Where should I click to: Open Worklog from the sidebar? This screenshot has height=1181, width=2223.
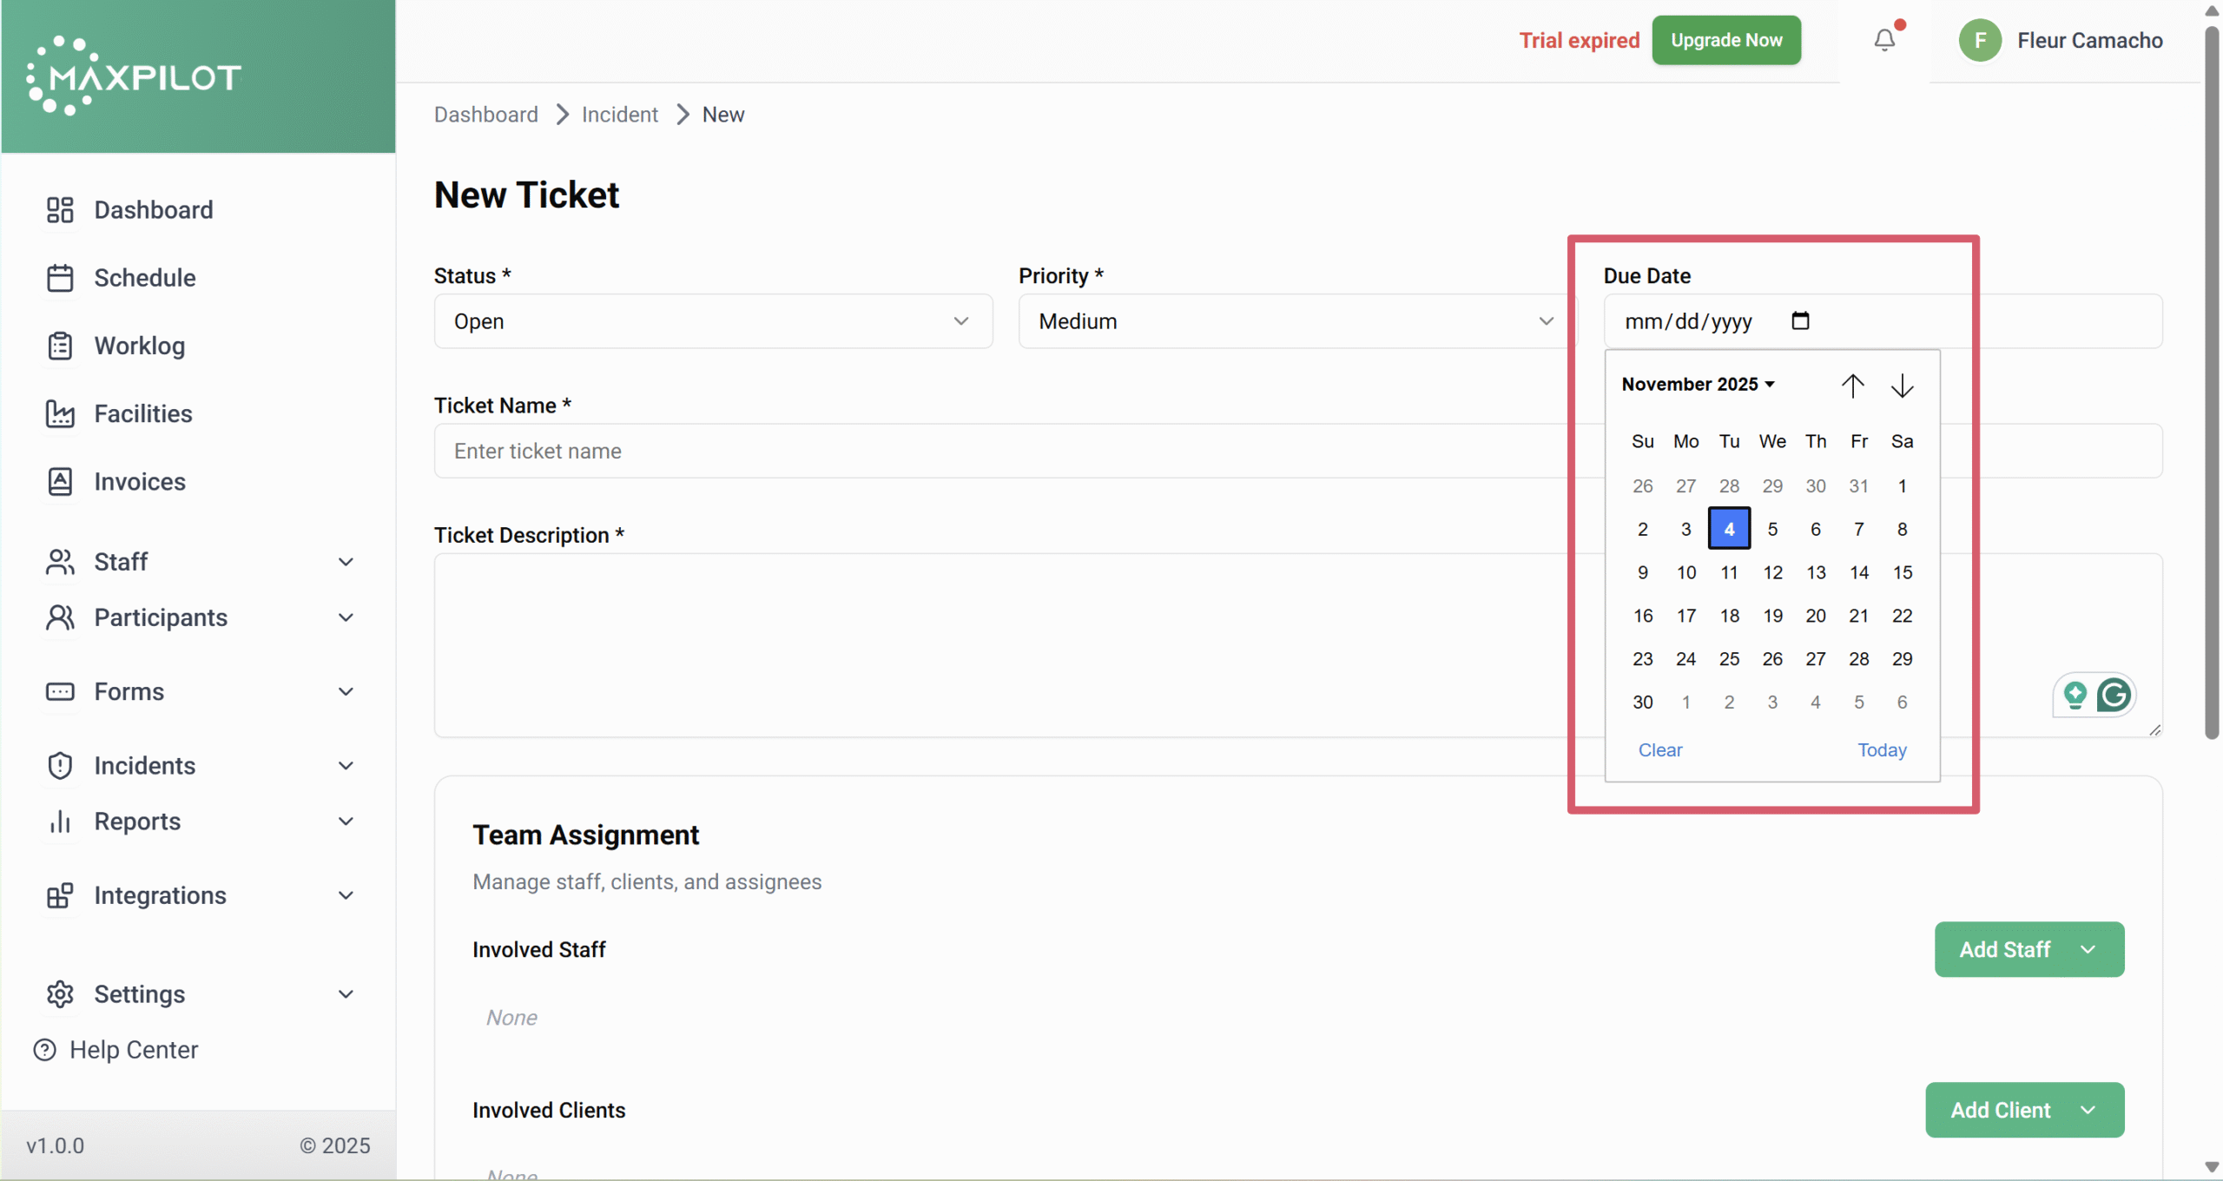click(139, 346)
